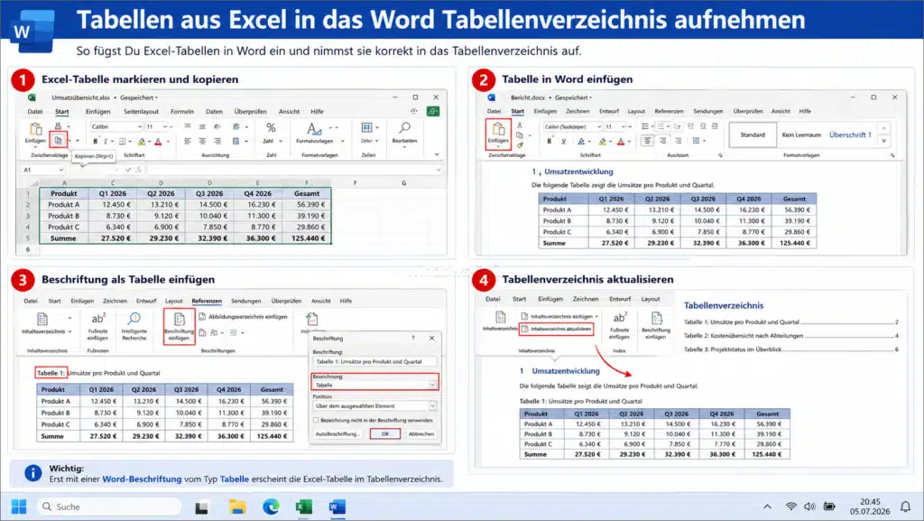
Task: Open the Bezeichnung Tabelle dropdown
Action: coord(432,385)
